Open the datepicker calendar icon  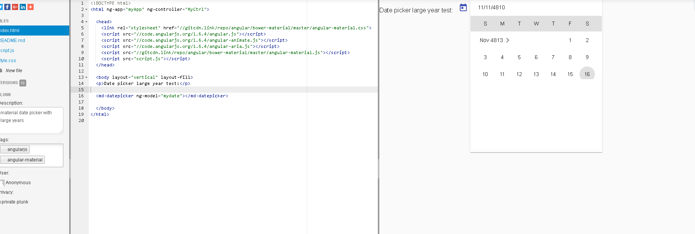click(463, 7)
